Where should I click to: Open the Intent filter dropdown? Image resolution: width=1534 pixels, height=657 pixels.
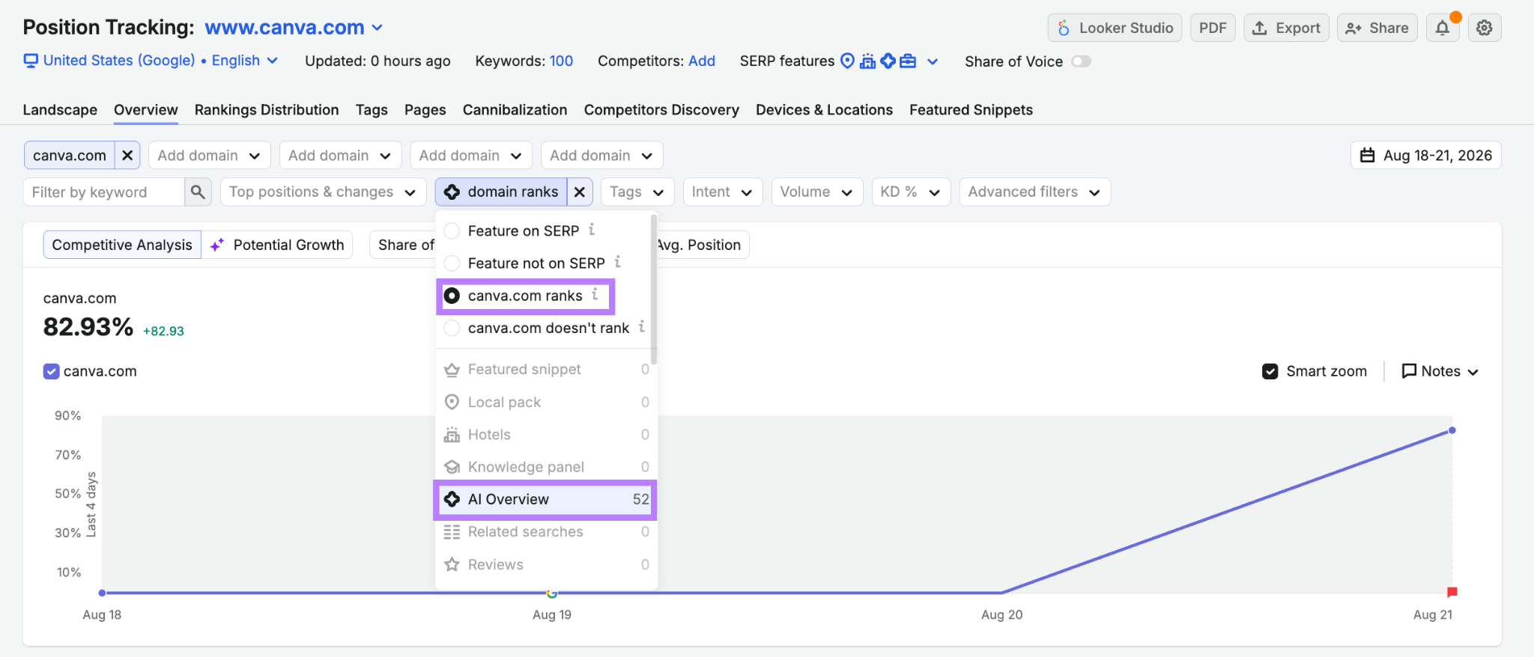coord(723,192)
